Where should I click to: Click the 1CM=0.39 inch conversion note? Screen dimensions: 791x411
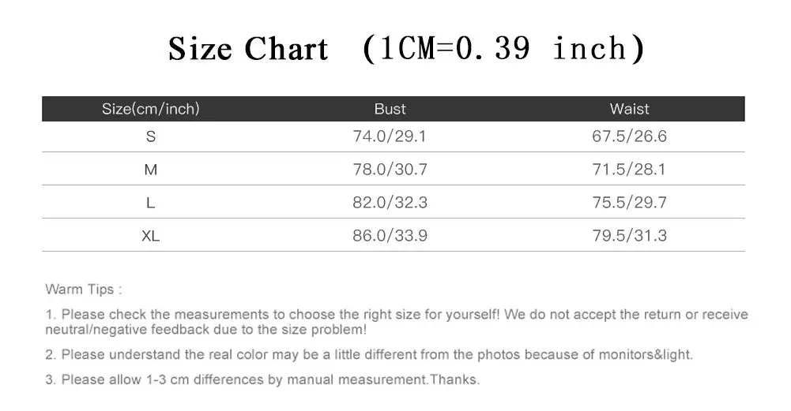pyautogui.click(x=504, y=50)
